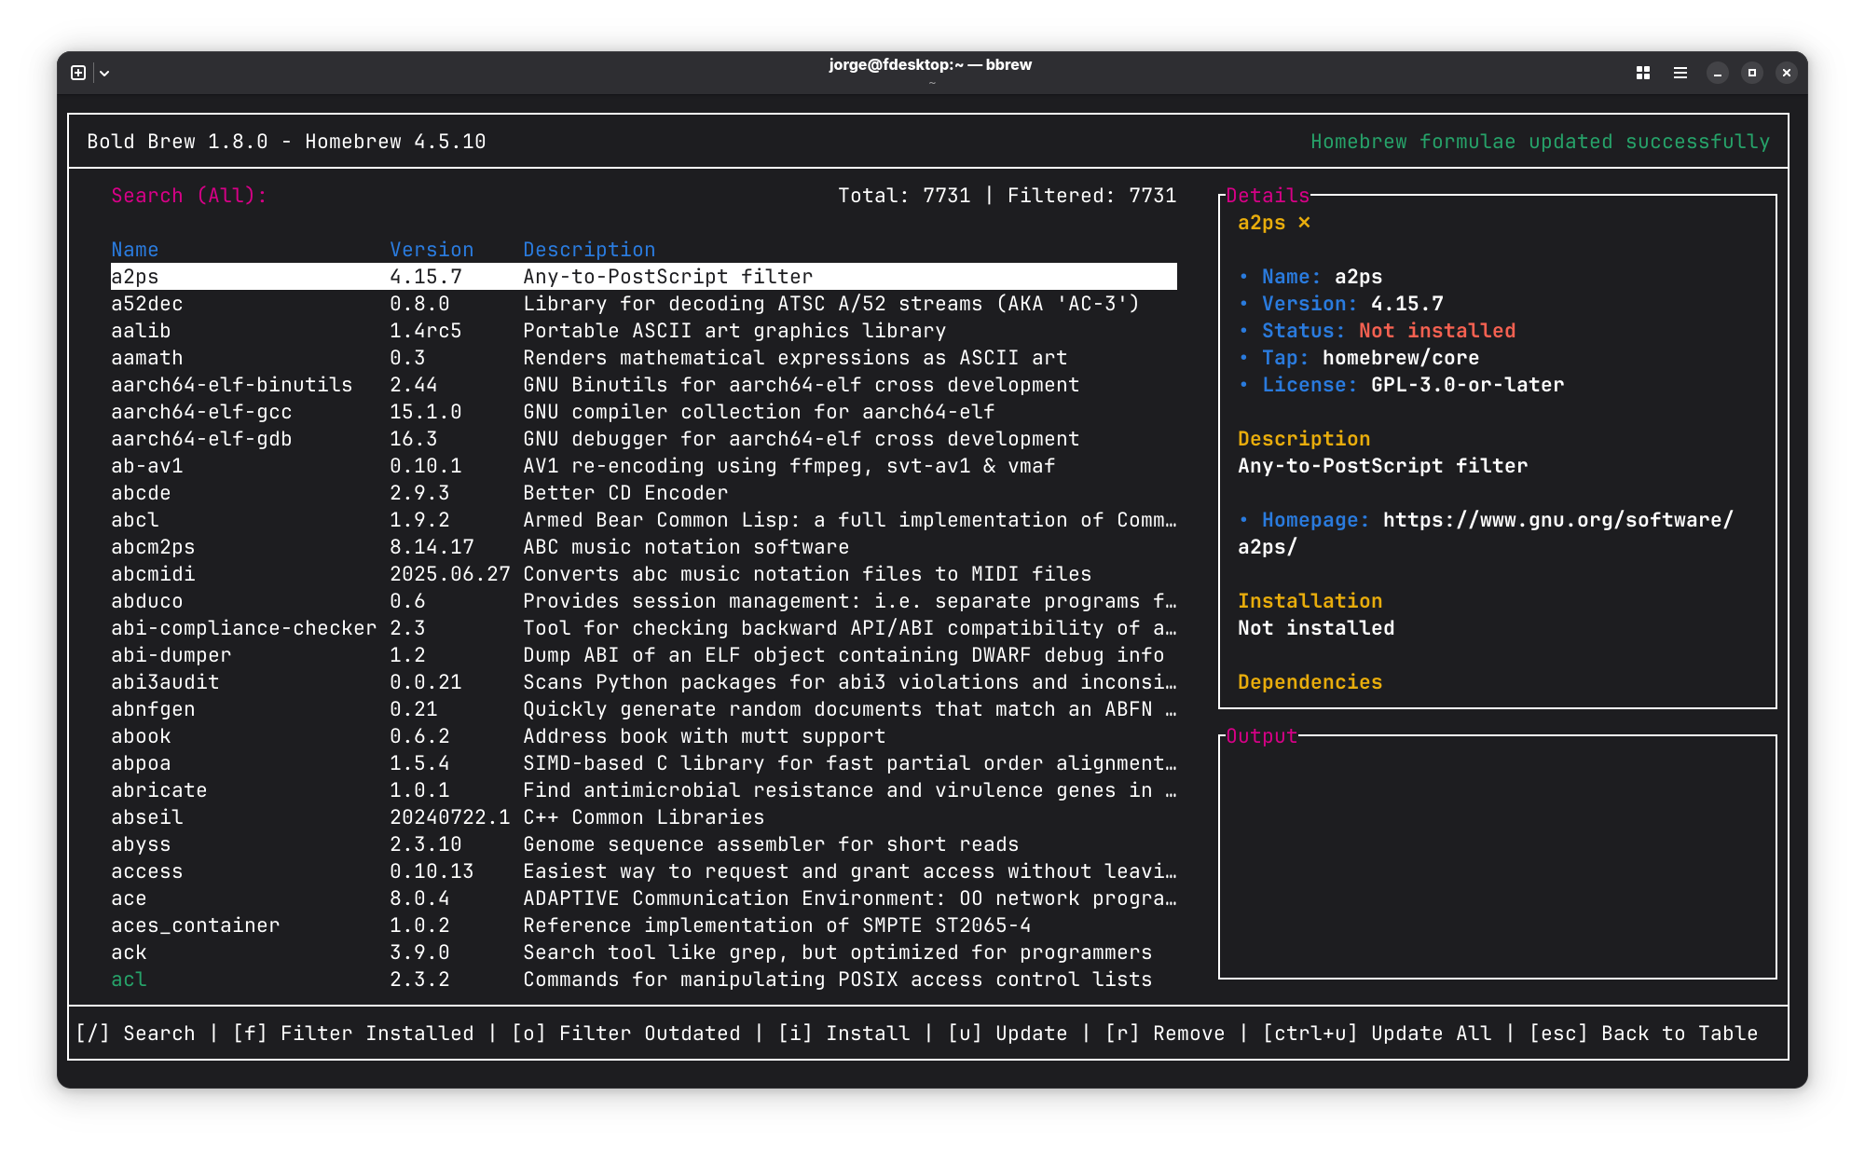
Task: Open the tab overview grid icon
Action: pos(1643,73)
